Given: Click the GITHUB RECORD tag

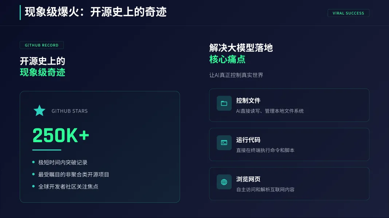Looking at the screenshot, I should (x=42, y=45).
